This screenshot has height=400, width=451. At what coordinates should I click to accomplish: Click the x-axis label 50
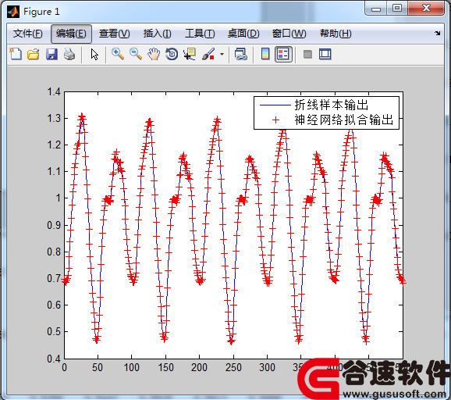pyautogui.click(x=98, y=367)
